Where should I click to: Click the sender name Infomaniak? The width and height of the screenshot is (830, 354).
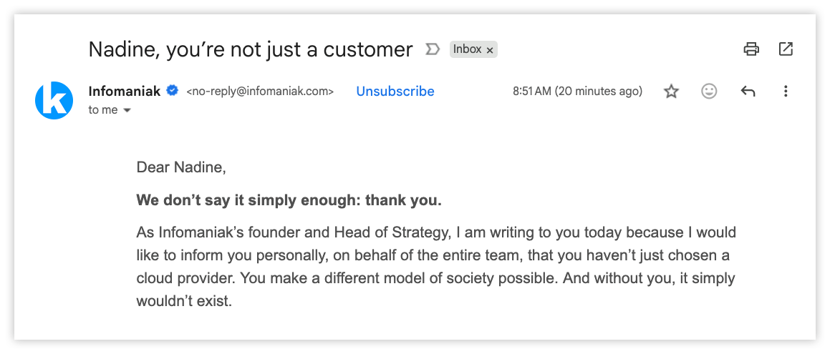[x=125, y=91]
